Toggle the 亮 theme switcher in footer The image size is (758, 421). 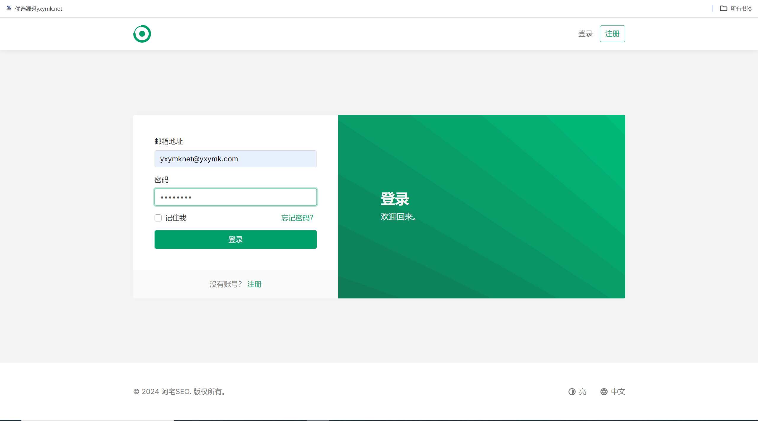(577, 392)
